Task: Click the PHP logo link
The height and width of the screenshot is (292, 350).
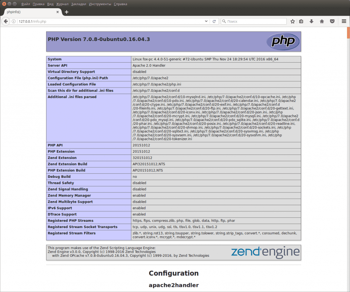Action: click(283, 42)
